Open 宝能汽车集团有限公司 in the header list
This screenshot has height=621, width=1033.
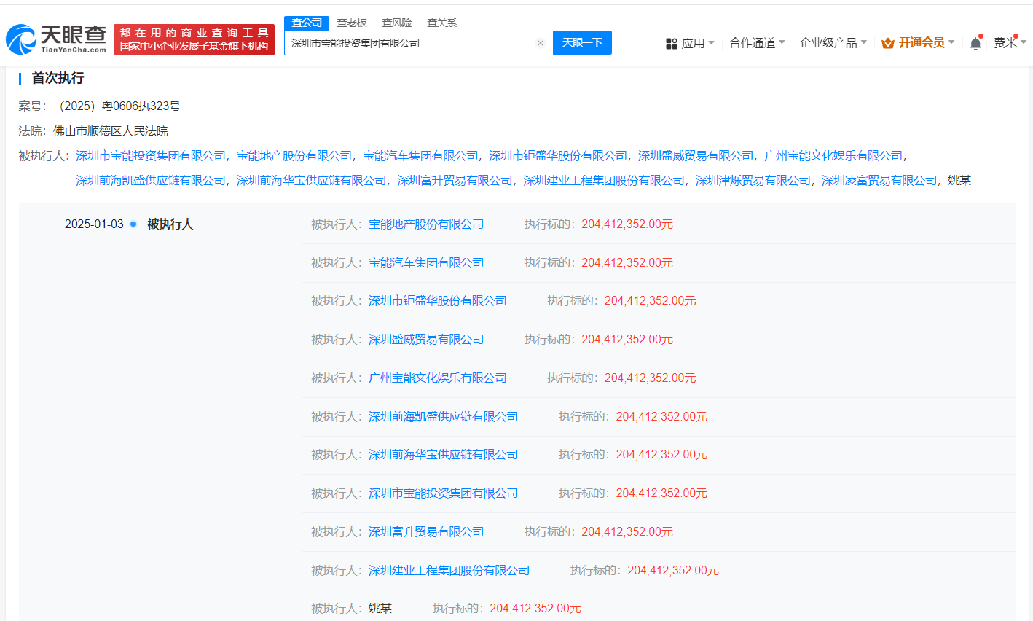(x=420, y=155)
